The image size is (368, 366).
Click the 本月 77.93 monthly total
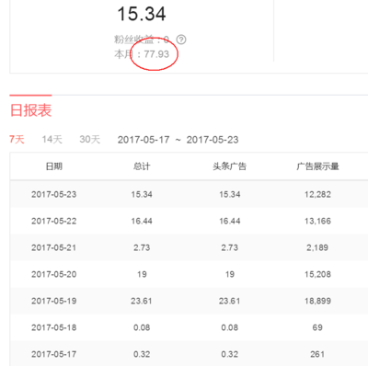(x=142, y=54)
